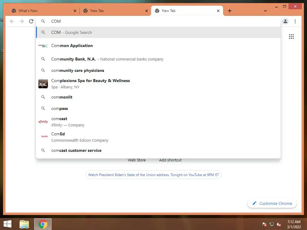Click the Customize Chrome button
307x230 pixels.
272,203
